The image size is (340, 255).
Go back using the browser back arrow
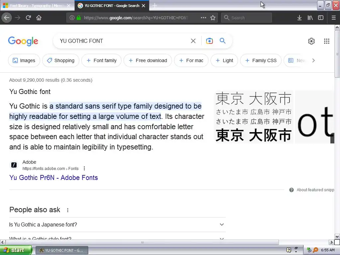pyautogui.click(x=7, y=18)
